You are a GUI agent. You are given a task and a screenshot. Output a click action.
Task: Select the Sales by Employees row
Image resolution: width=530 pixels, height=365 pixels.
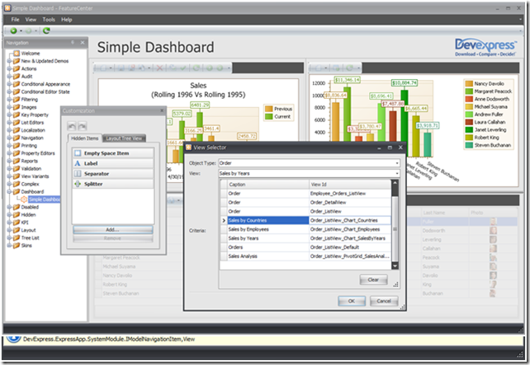tap(306, 229)
